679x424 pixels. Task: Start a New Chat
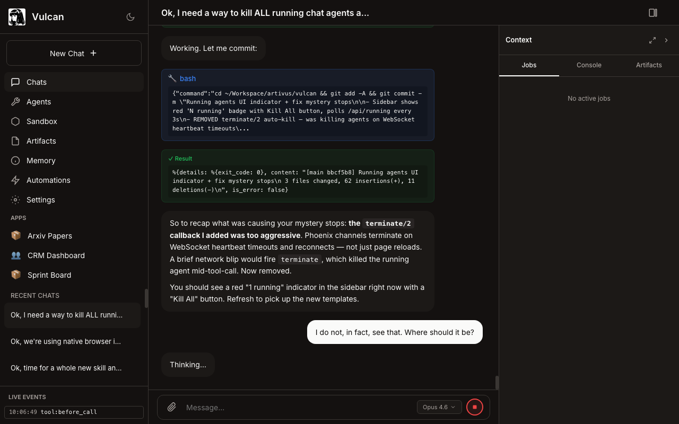click(x=74, y=53)
